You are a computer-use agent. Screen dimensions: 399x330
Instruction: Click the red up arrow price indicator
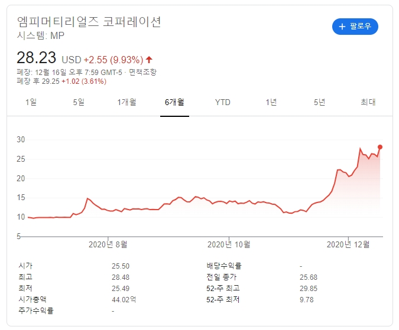tap(149, 60)
